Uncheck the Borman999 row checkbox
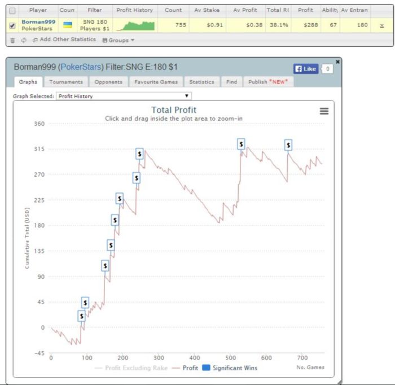 coord(12,25)
